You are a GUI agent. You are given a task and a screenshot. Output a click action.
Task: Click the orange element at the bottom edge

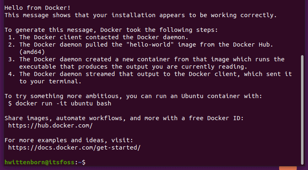point(288,168)
